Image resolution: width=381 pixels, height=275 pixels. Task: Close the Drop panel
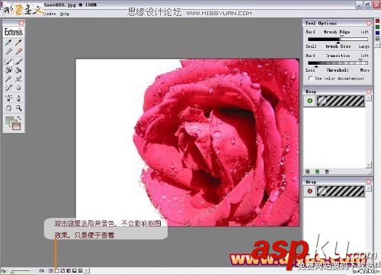369,182
